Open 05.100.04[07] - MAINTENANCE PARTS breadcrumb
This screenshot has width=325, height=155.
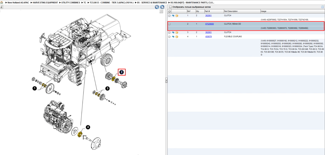click(x=192, y=3)
